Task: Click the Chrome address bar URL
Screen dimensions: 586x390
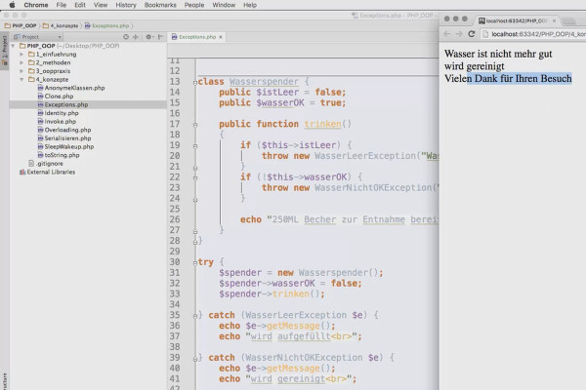Action: click(x=538, y=34)
